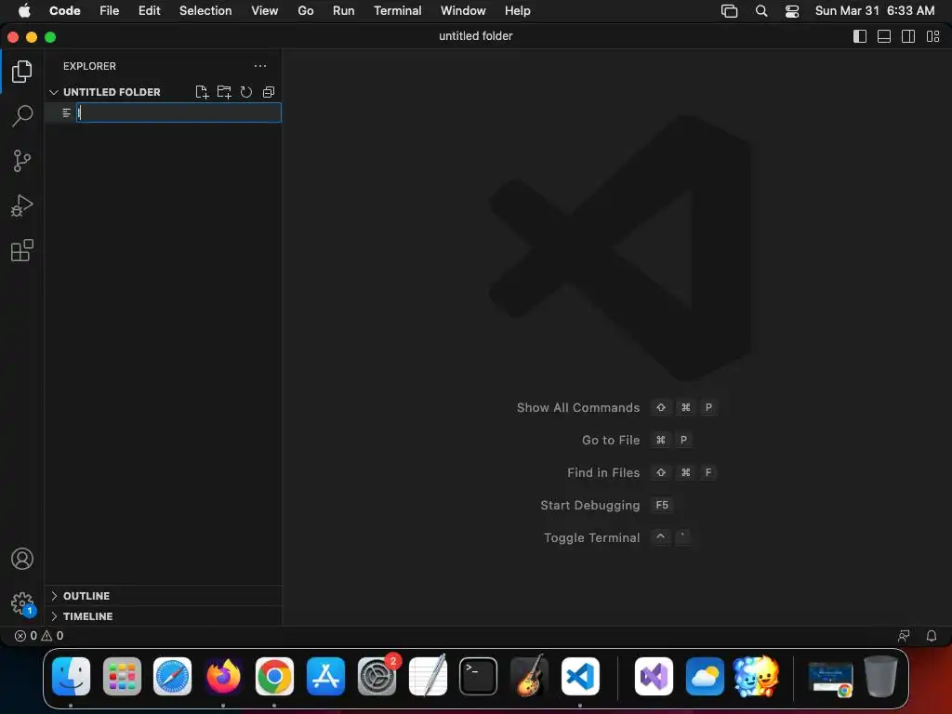Image resolution: width=952 pixels, height=714 pixels.
Task: Refresh the Explorer file tree
Action: [x=245, y=92]
